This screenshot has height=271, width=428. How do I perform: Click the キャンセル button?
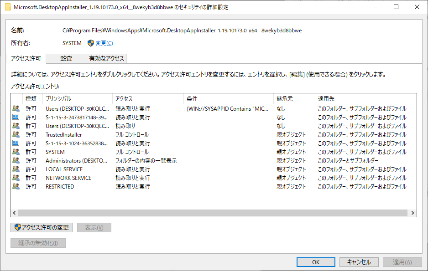click(x=359, y=262)
